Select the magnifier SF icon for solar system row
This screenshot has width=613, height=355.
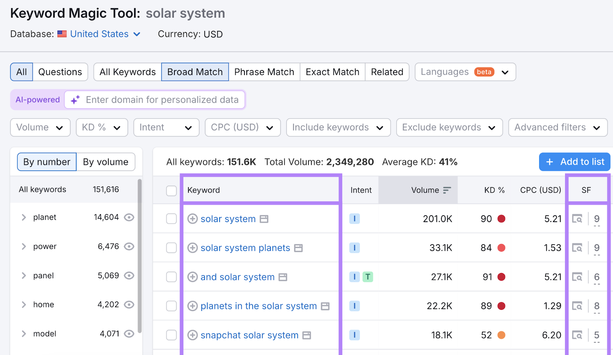pos(578,219)
